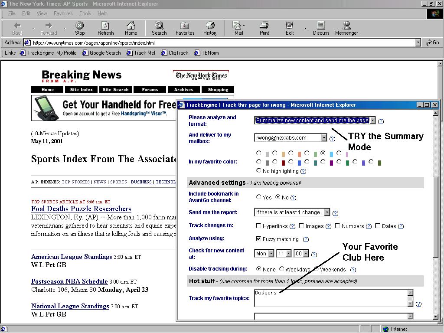Expand the analyze and format dropdown

pos(373,121)
